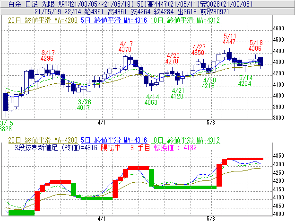295x224 pixels.
Task: Click the 4/30 4213 low label
Action: [x=209, y=83]
